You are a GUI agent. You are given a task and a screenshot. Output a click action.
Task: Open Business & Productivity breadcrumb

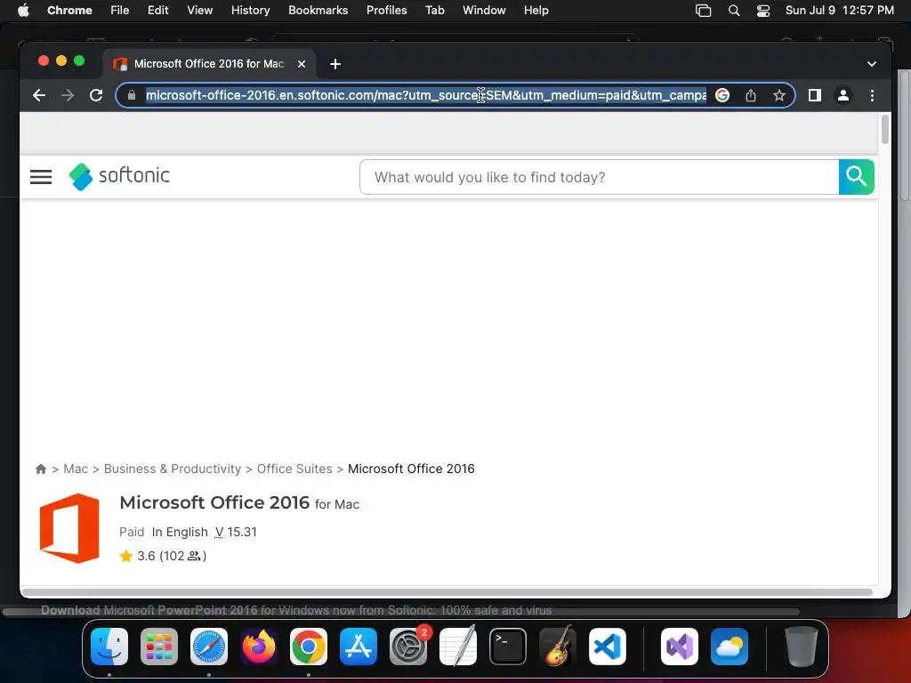click(x=172, y=469)
